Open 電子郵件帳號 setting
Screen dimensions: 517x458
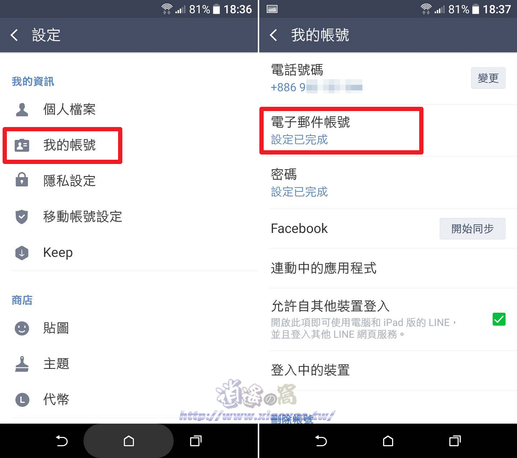[x=388, y=130]
